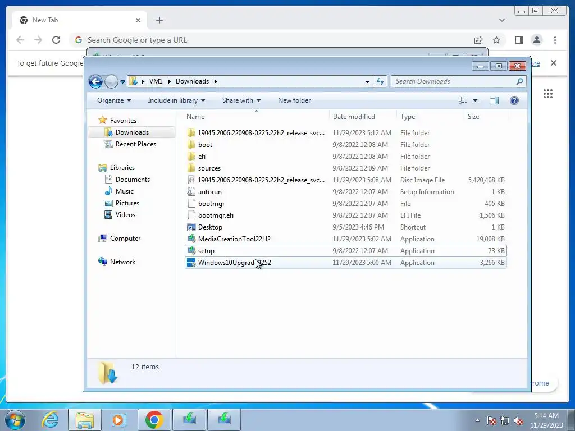Open the Chrome tab search chevron
This screenshot has height=431, width=575.
tap(501, 20)
